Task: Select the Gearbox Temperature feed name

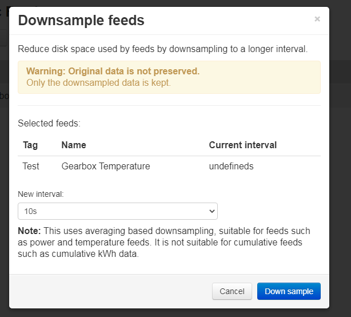Action: (x=106, y=167)
